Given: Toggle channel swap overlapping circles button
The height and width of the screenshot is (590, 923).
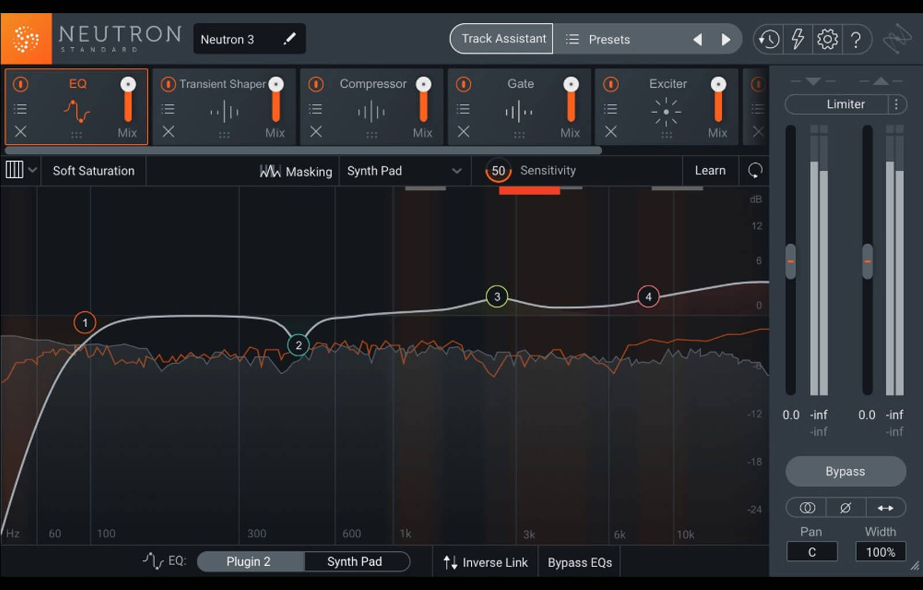Looking at the screenshot, I should [x=807, y=508].
